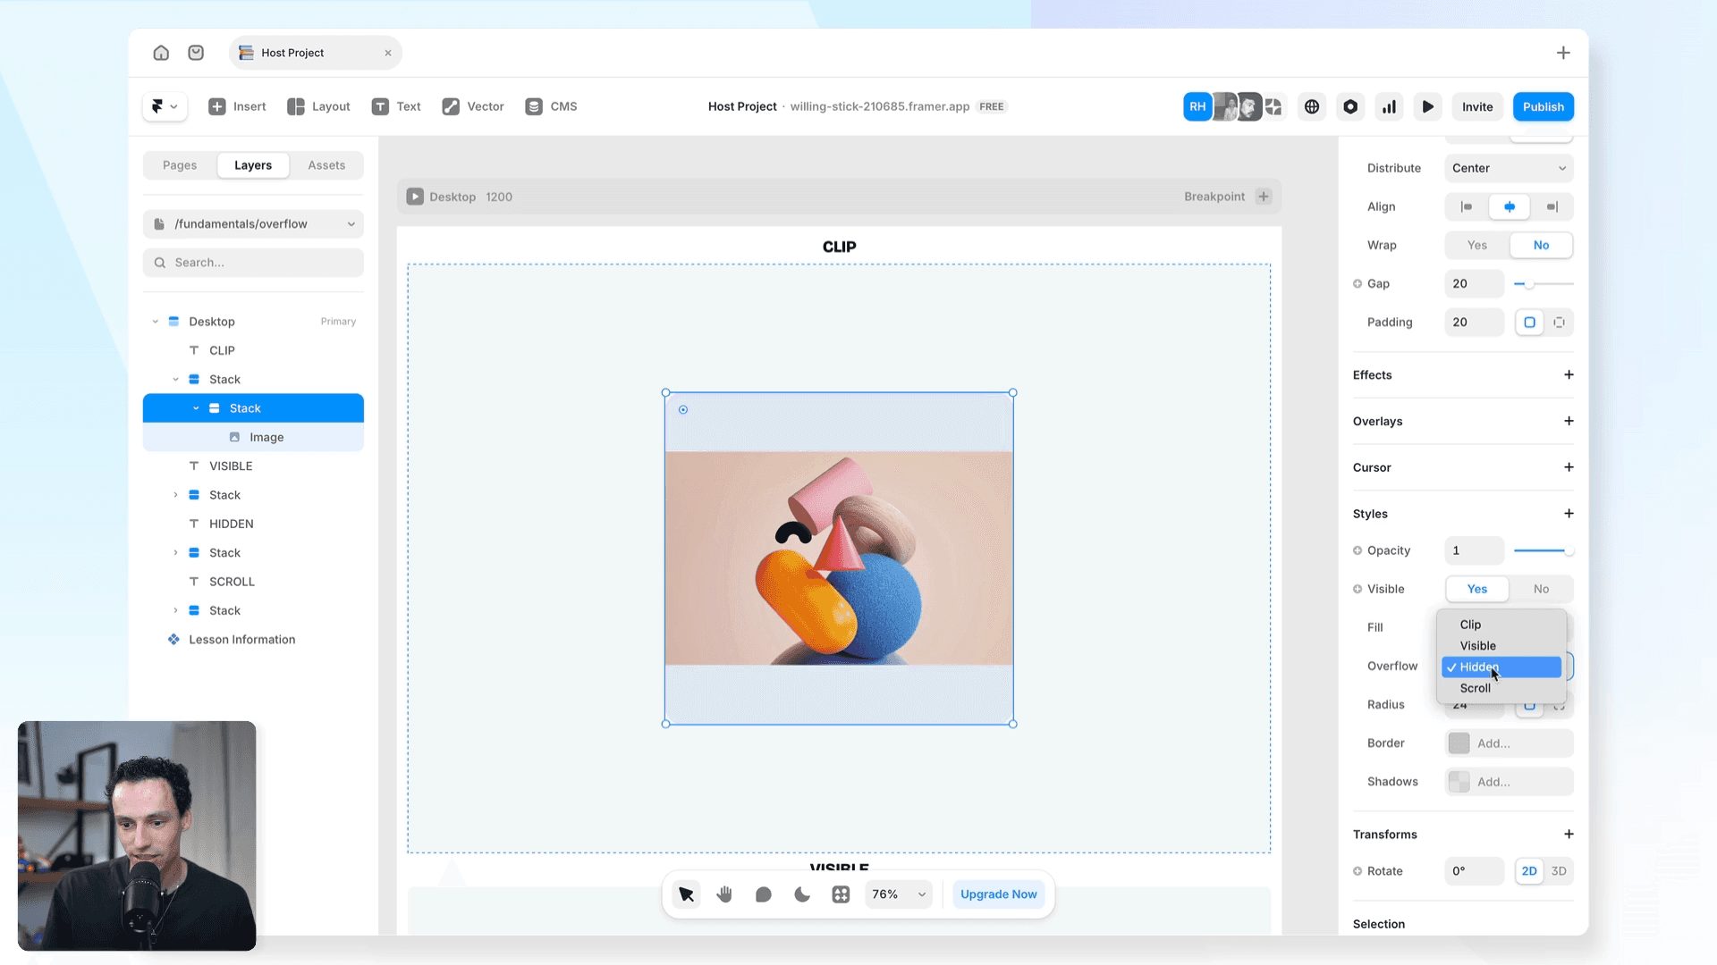Add a new tab with plus icon
Viewport: 1717px width, 965px height.
[1563, 53]
